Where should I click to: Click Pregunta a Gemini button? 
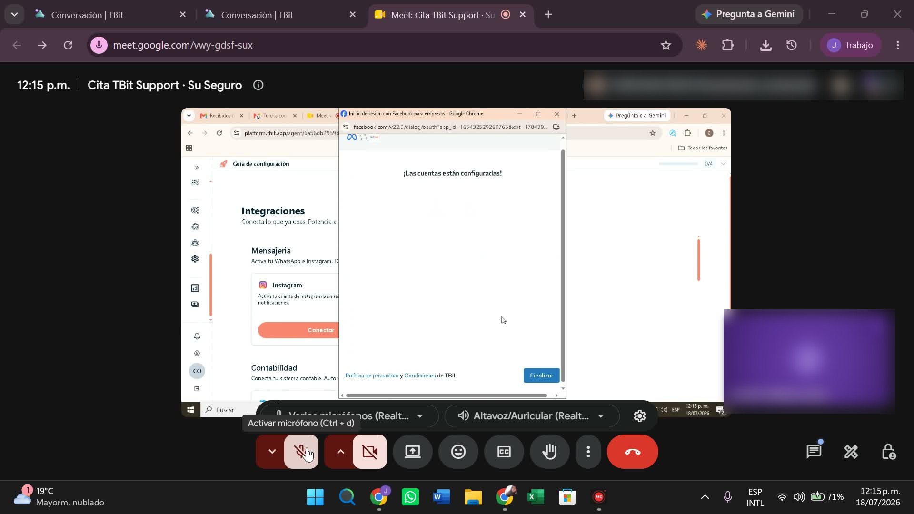pos(749,14)
